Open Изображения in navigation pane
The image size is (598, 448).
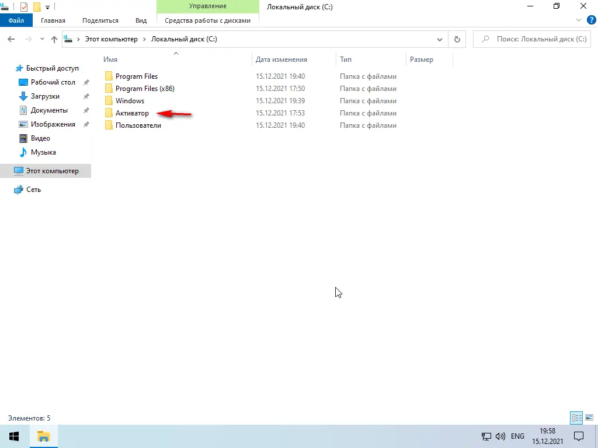(x=53, y=124)
